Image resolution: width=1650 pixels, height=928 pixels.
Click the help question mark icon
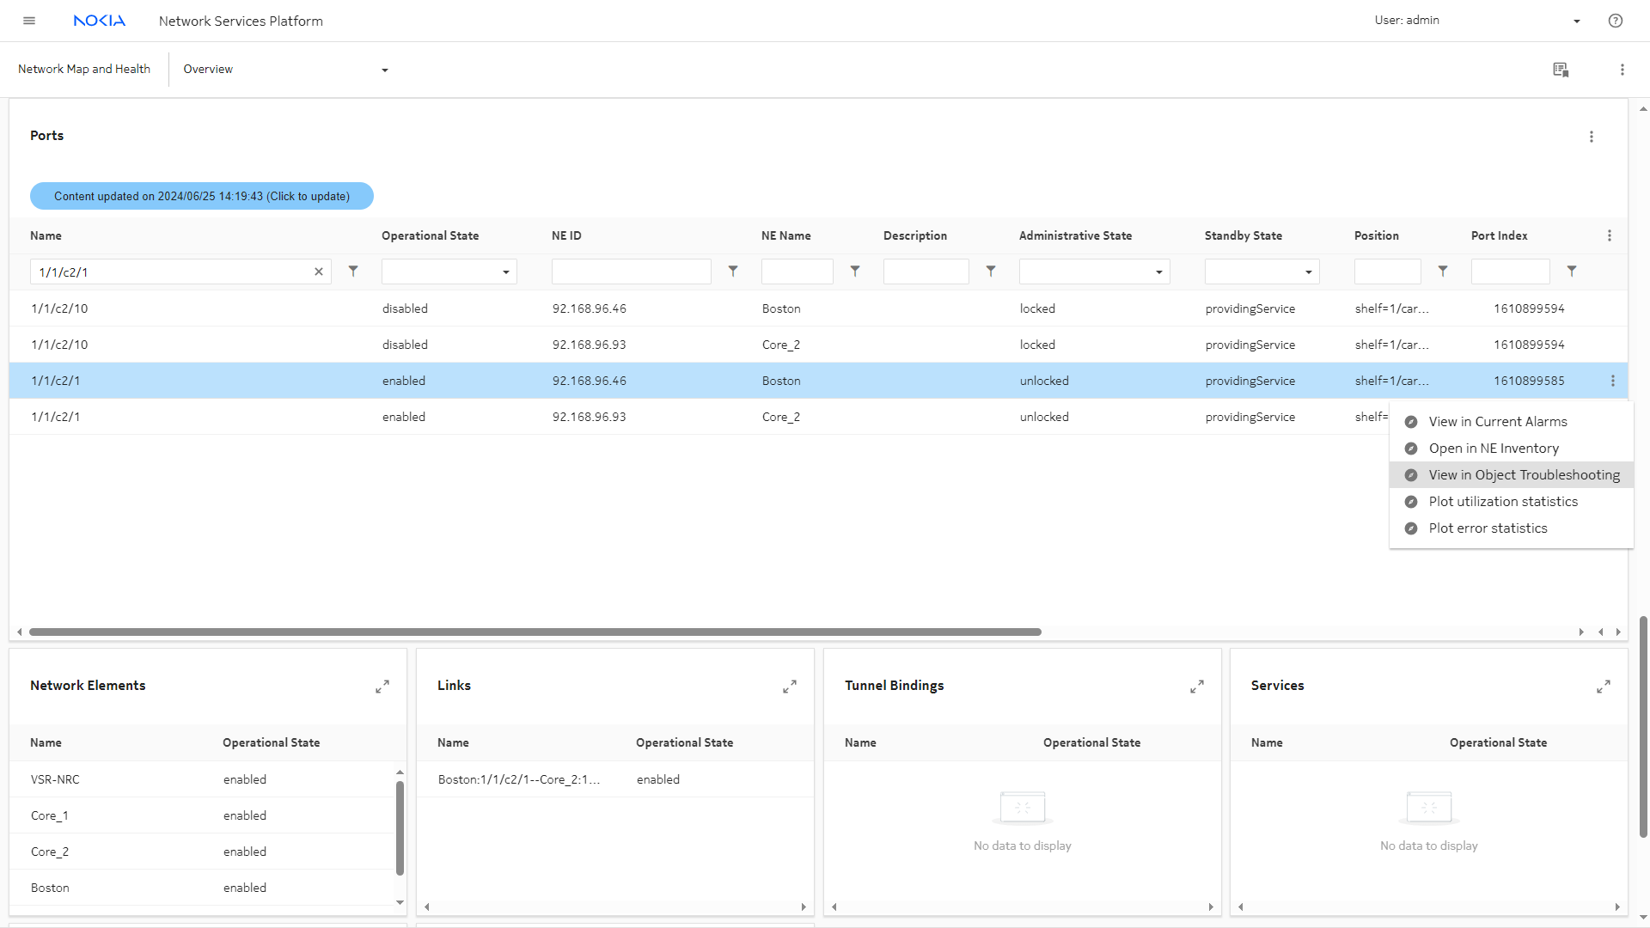click(x=1616, y=21)
